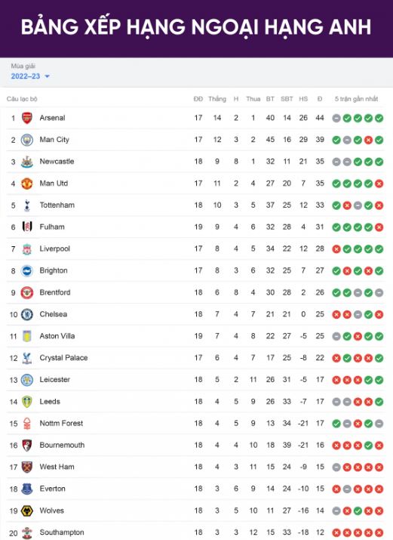Click the Arsenal club crest icon
The width and height of the screenshot is (393, 540).
(27, 118)
